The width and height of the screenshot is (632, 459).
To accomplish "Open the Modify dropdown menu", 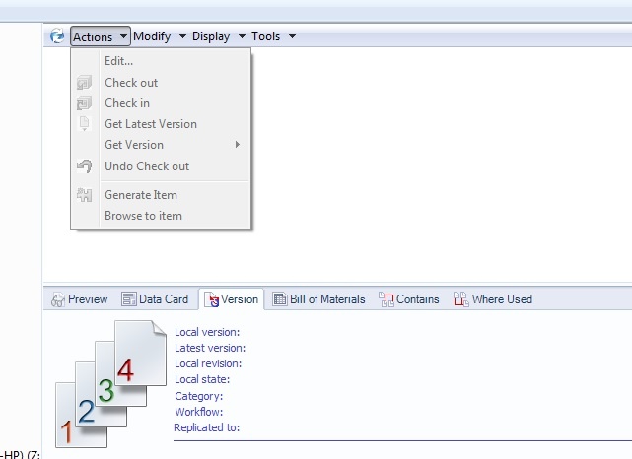I will click(x=160, y=36).
